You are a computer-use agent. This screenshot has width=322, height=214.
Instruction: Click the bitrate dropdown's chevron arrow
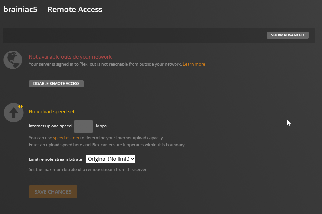tap(133, 159)
